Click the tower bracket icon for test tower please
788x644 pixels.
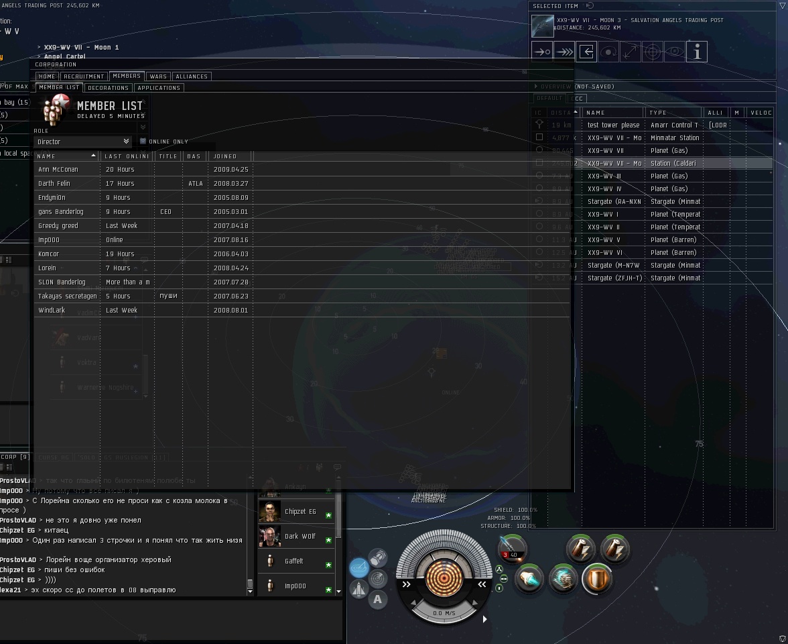pos(539,124)
